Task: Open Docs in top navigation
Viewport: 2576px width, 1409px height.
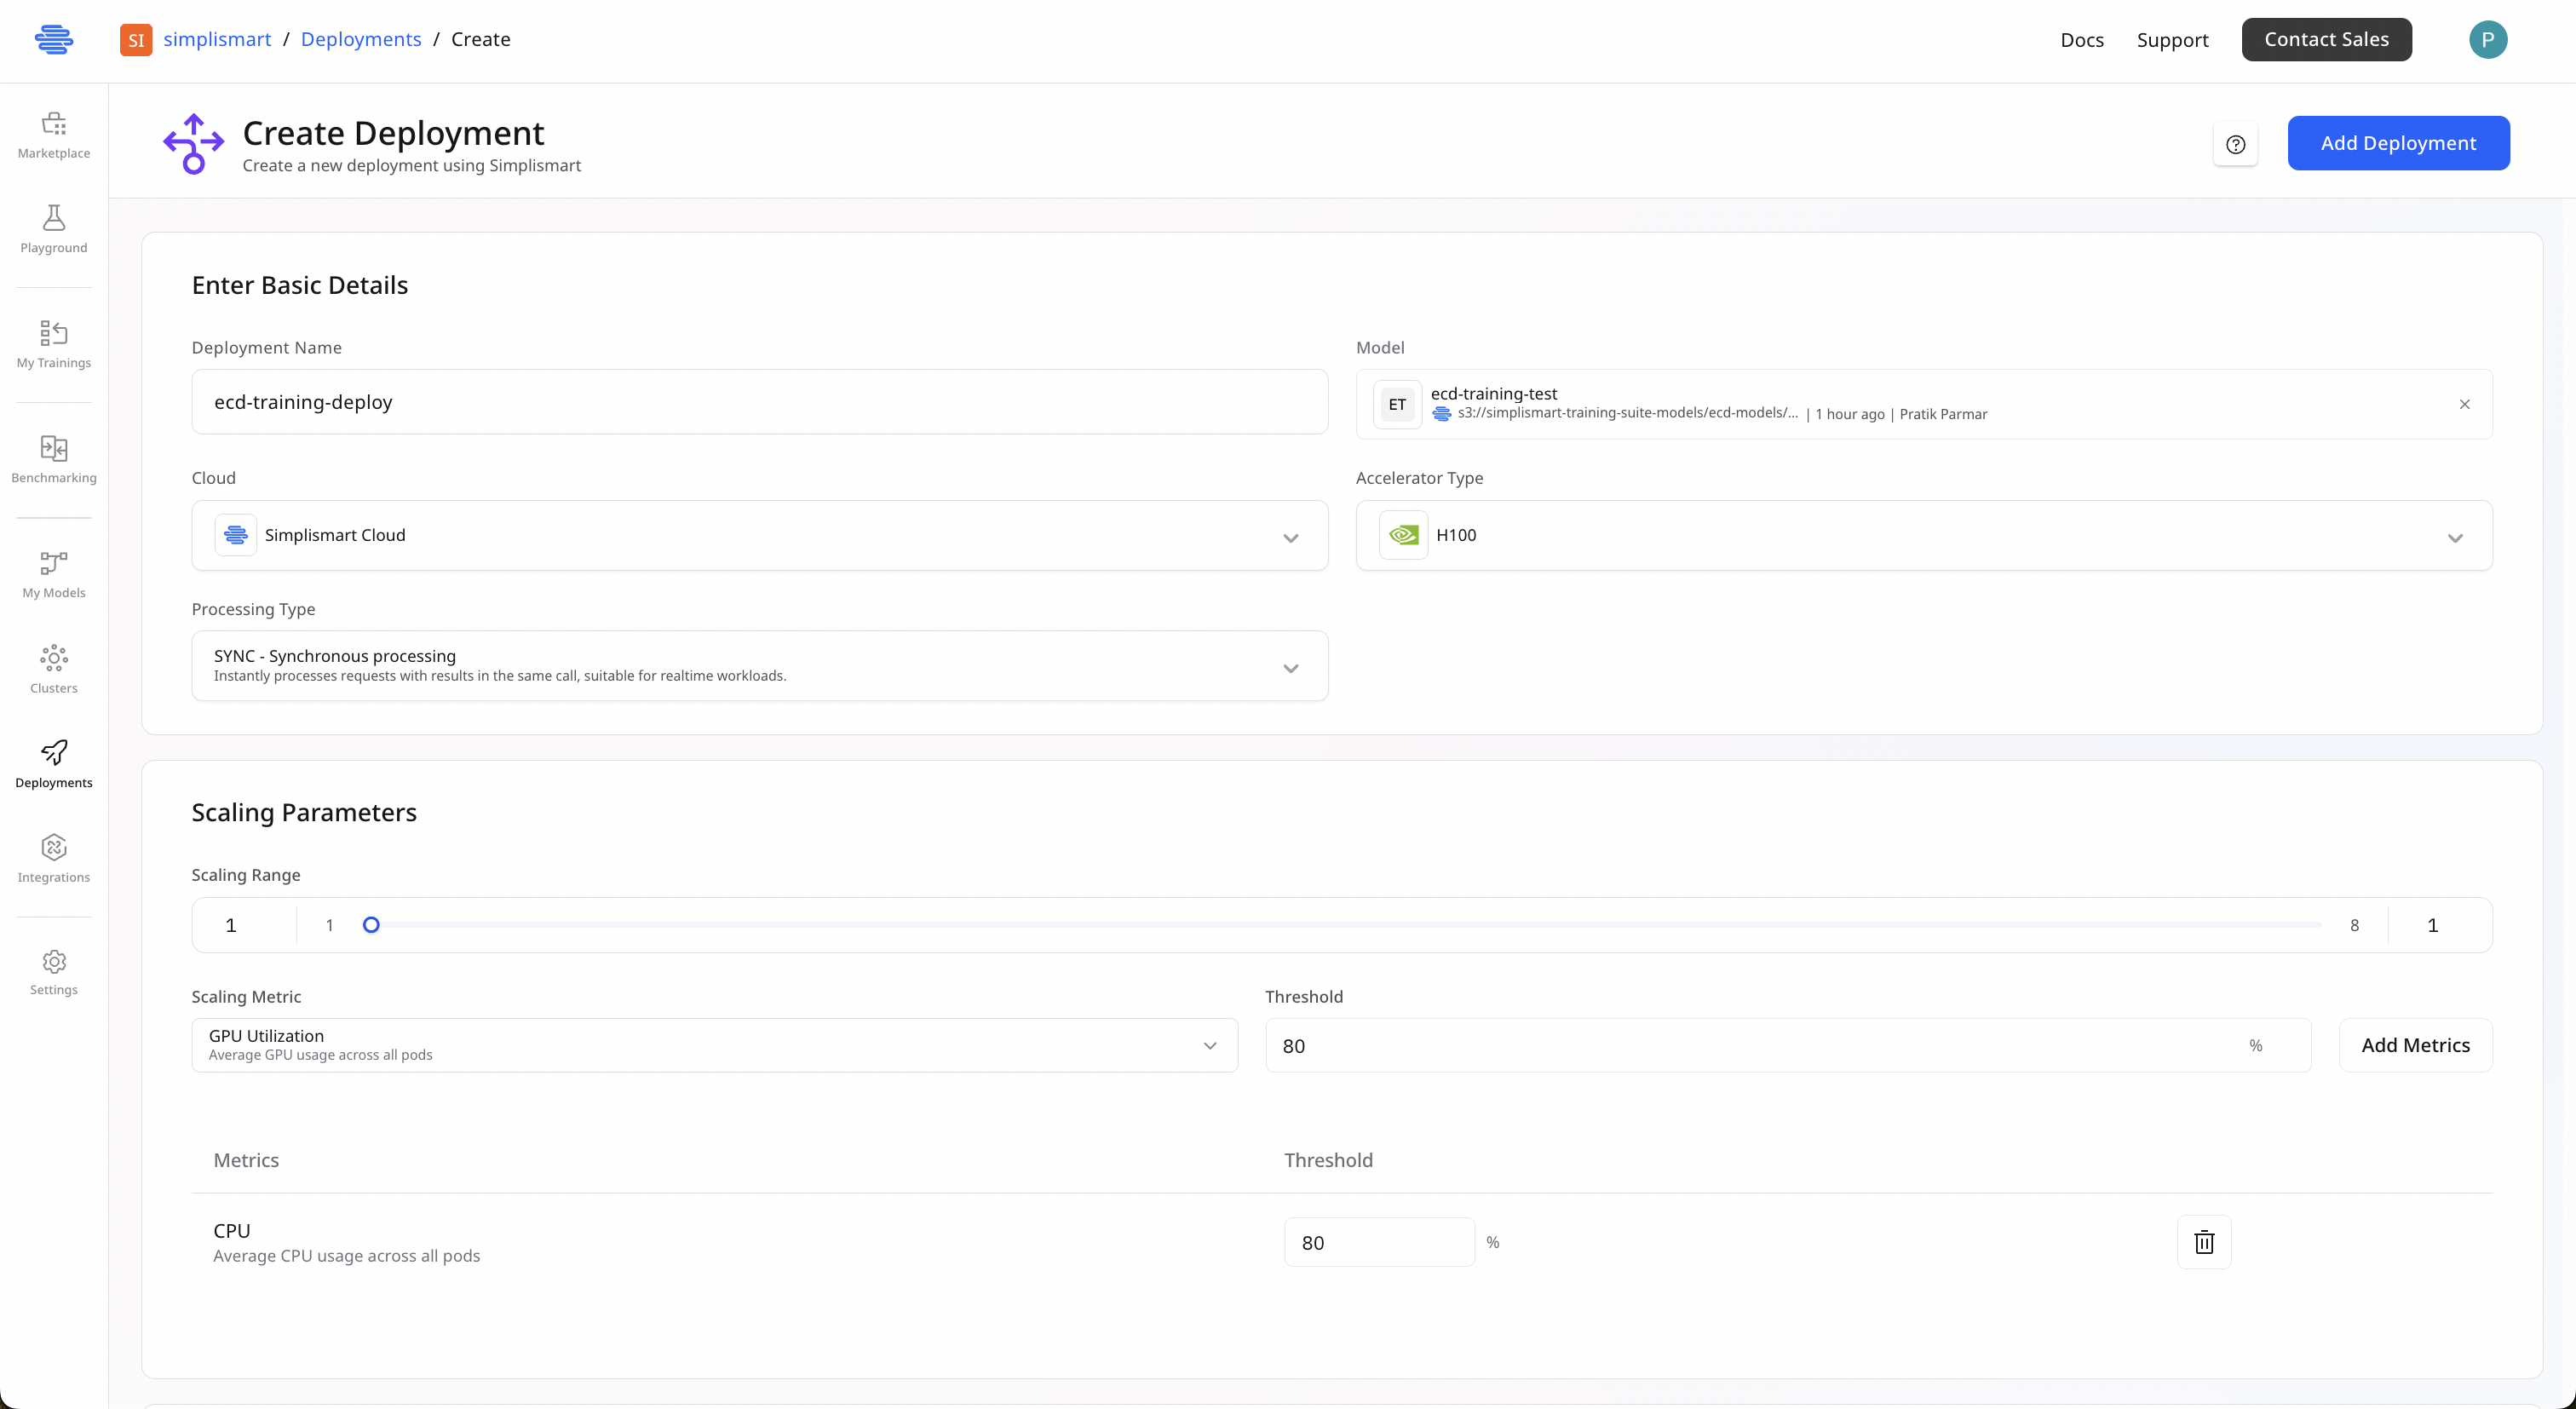Action: pyautogui.click(x=2082, y=40)
